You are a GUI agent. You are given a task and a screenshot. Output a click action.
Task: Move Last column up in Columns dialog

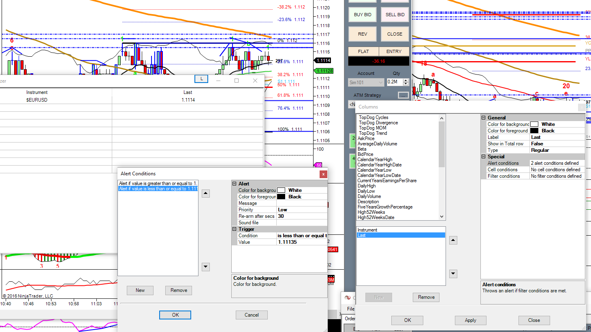coord(453,240)
